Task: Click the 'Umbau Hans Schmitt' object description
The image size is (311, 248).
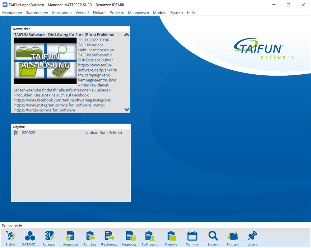Action: [104, 133]
